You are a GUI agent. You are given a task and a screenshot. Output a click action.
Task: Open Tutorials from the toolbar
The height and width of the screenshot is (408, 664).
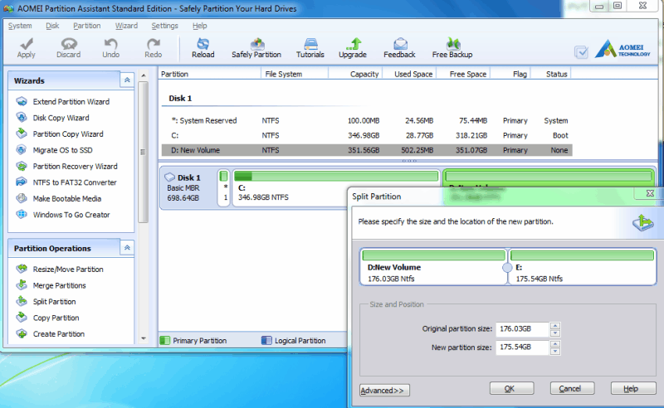pos(310,48)
